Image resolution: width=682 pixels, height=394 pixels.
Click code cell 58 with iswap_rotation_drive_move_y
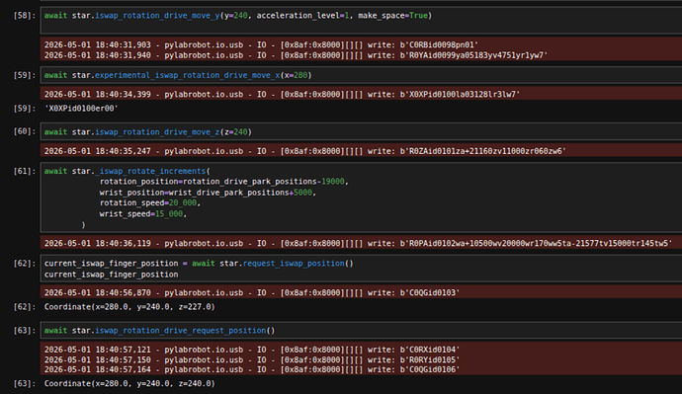pyautogui.click(x=361, y=20)
